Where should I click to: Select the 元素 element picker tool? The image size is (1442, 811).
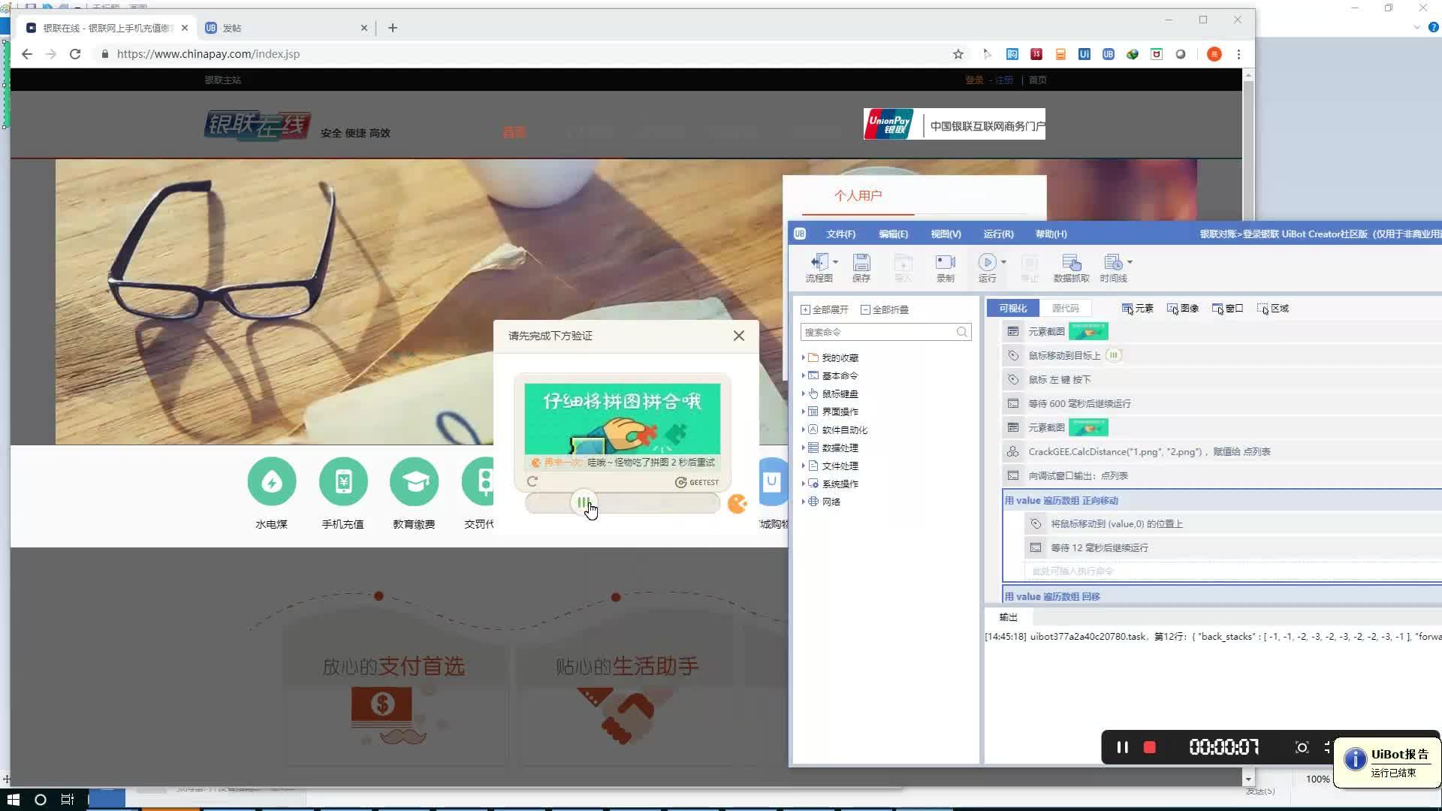1137,309
